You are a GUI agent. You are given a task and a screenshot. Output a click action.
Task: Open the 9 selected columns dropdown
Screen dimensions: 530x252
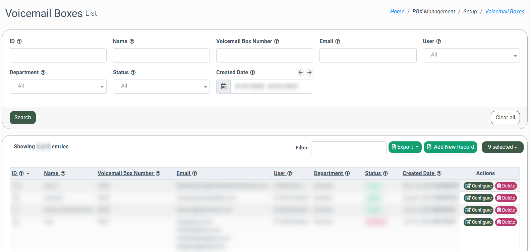pyautogui.click(x=502, y=147)
